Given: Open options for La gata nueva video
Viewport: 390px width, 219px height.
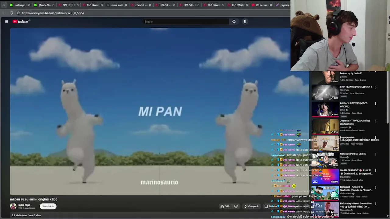Looking at the screenshot, I should tap(375, 138).
